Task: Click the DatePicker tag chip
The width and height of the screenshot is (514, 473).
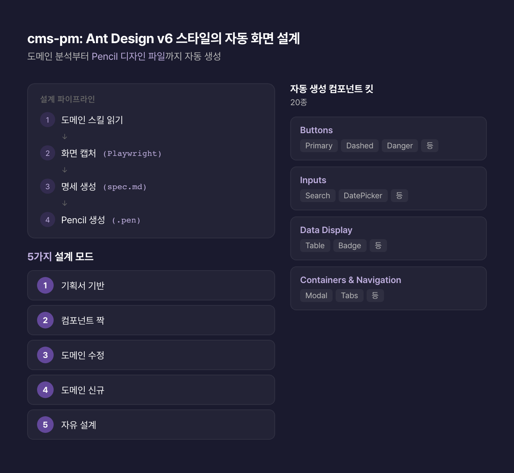Action: pos(363,196)
